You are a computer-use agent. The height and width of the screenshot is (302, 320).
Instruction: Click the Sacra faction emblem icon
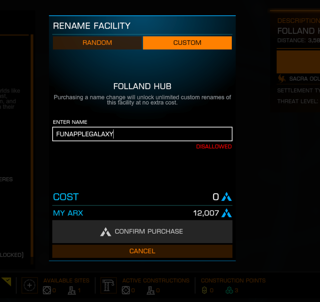coord(282,78)
